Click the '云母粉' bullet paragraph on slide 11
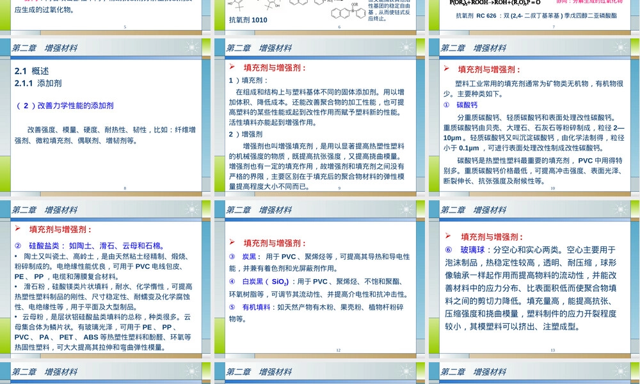640x384 pixels. pyautogui.click(x=103, y=332)
